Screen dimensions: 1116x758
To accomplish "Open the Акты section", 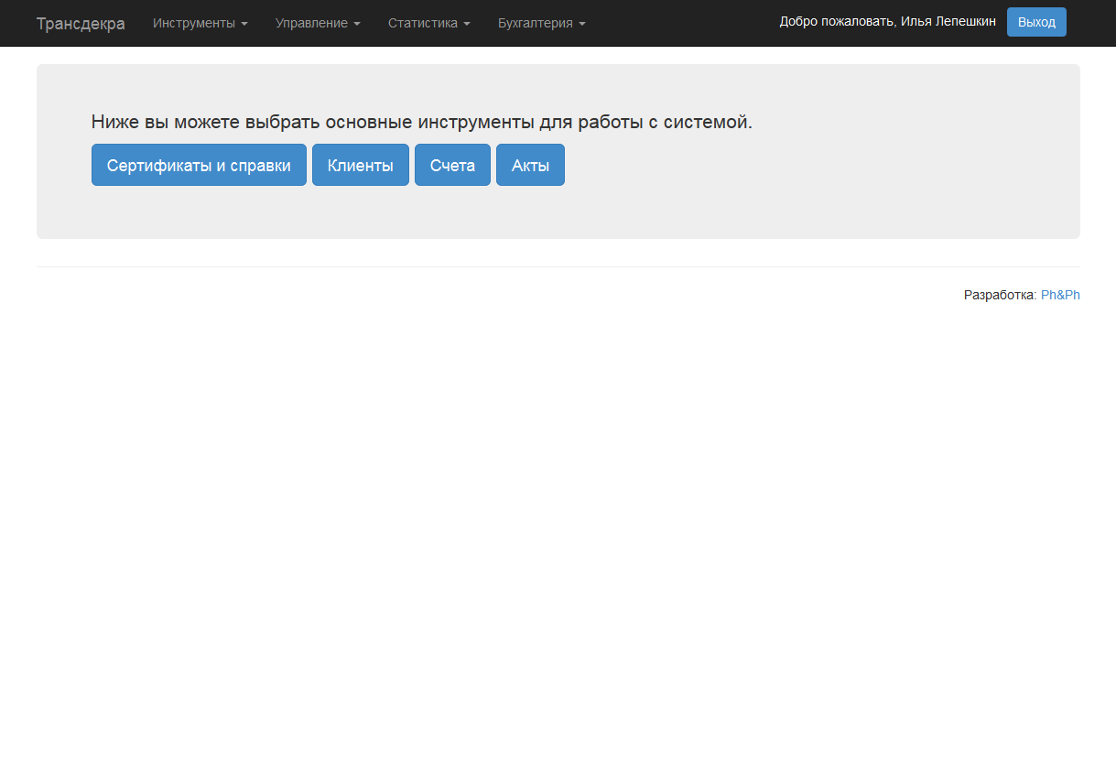I will point(530,165).
